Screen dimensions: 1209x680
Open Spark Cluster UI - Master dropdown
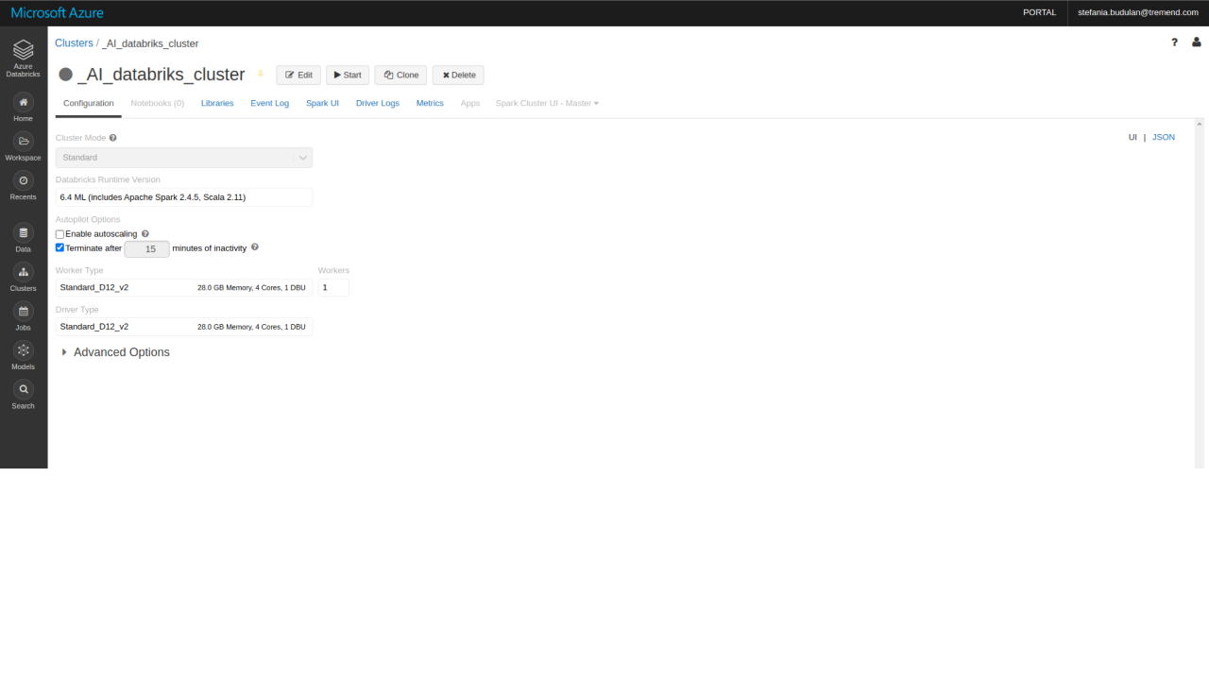pyautogui.click(x=547, y=103)
